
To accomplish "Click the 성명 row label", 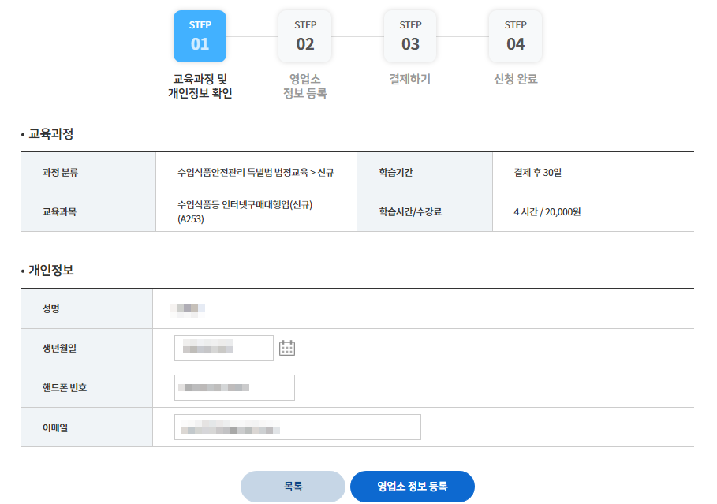I will point(50,308).
